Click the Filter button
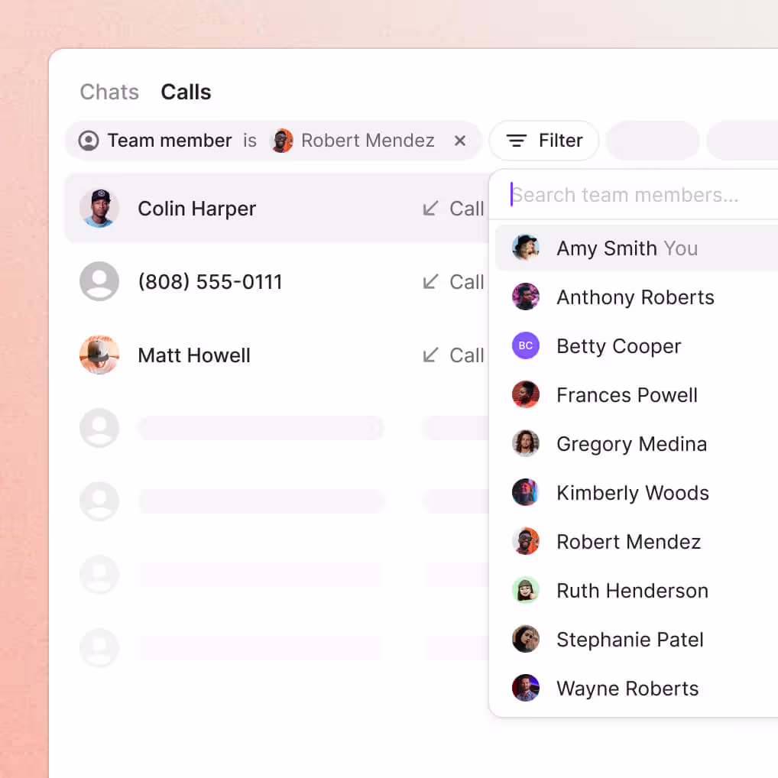This screenshot has height=778, width=778. click(x=544, y=141)
